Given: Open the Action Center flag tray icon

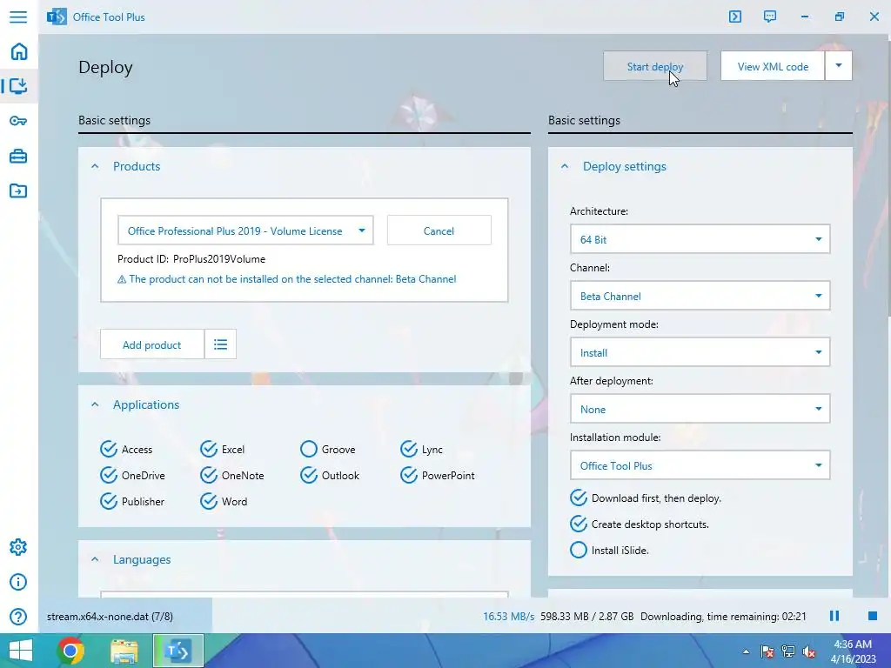Looking at the screenshot, I should click(767, 651).
